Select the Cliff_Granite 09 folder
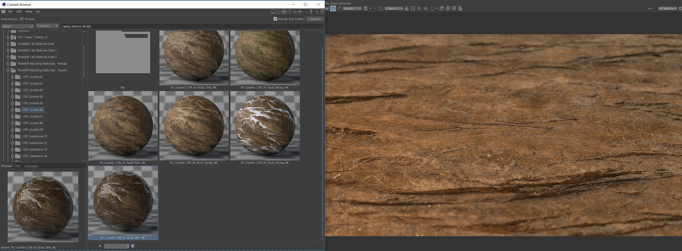Screen dimensions: 682x251 pos(33,130)
